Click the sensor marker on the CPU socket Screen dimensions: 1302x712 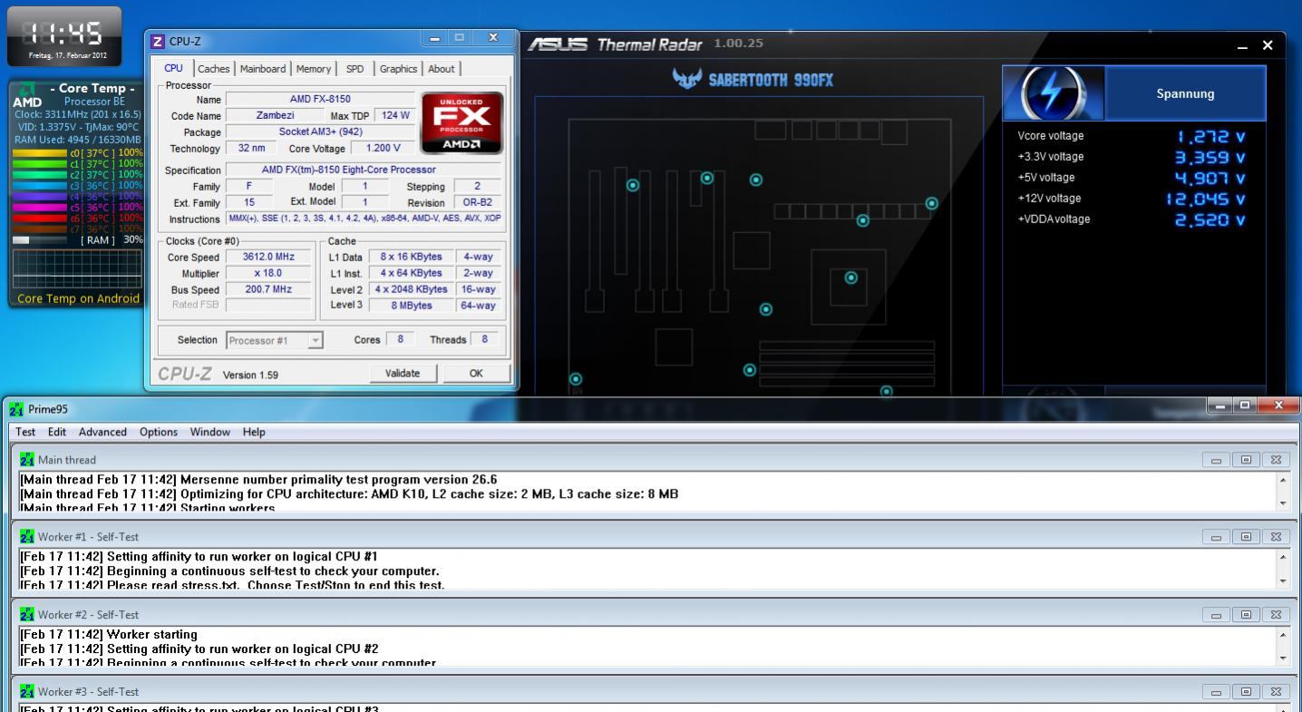pyautogui.click(x=850, y=278)
